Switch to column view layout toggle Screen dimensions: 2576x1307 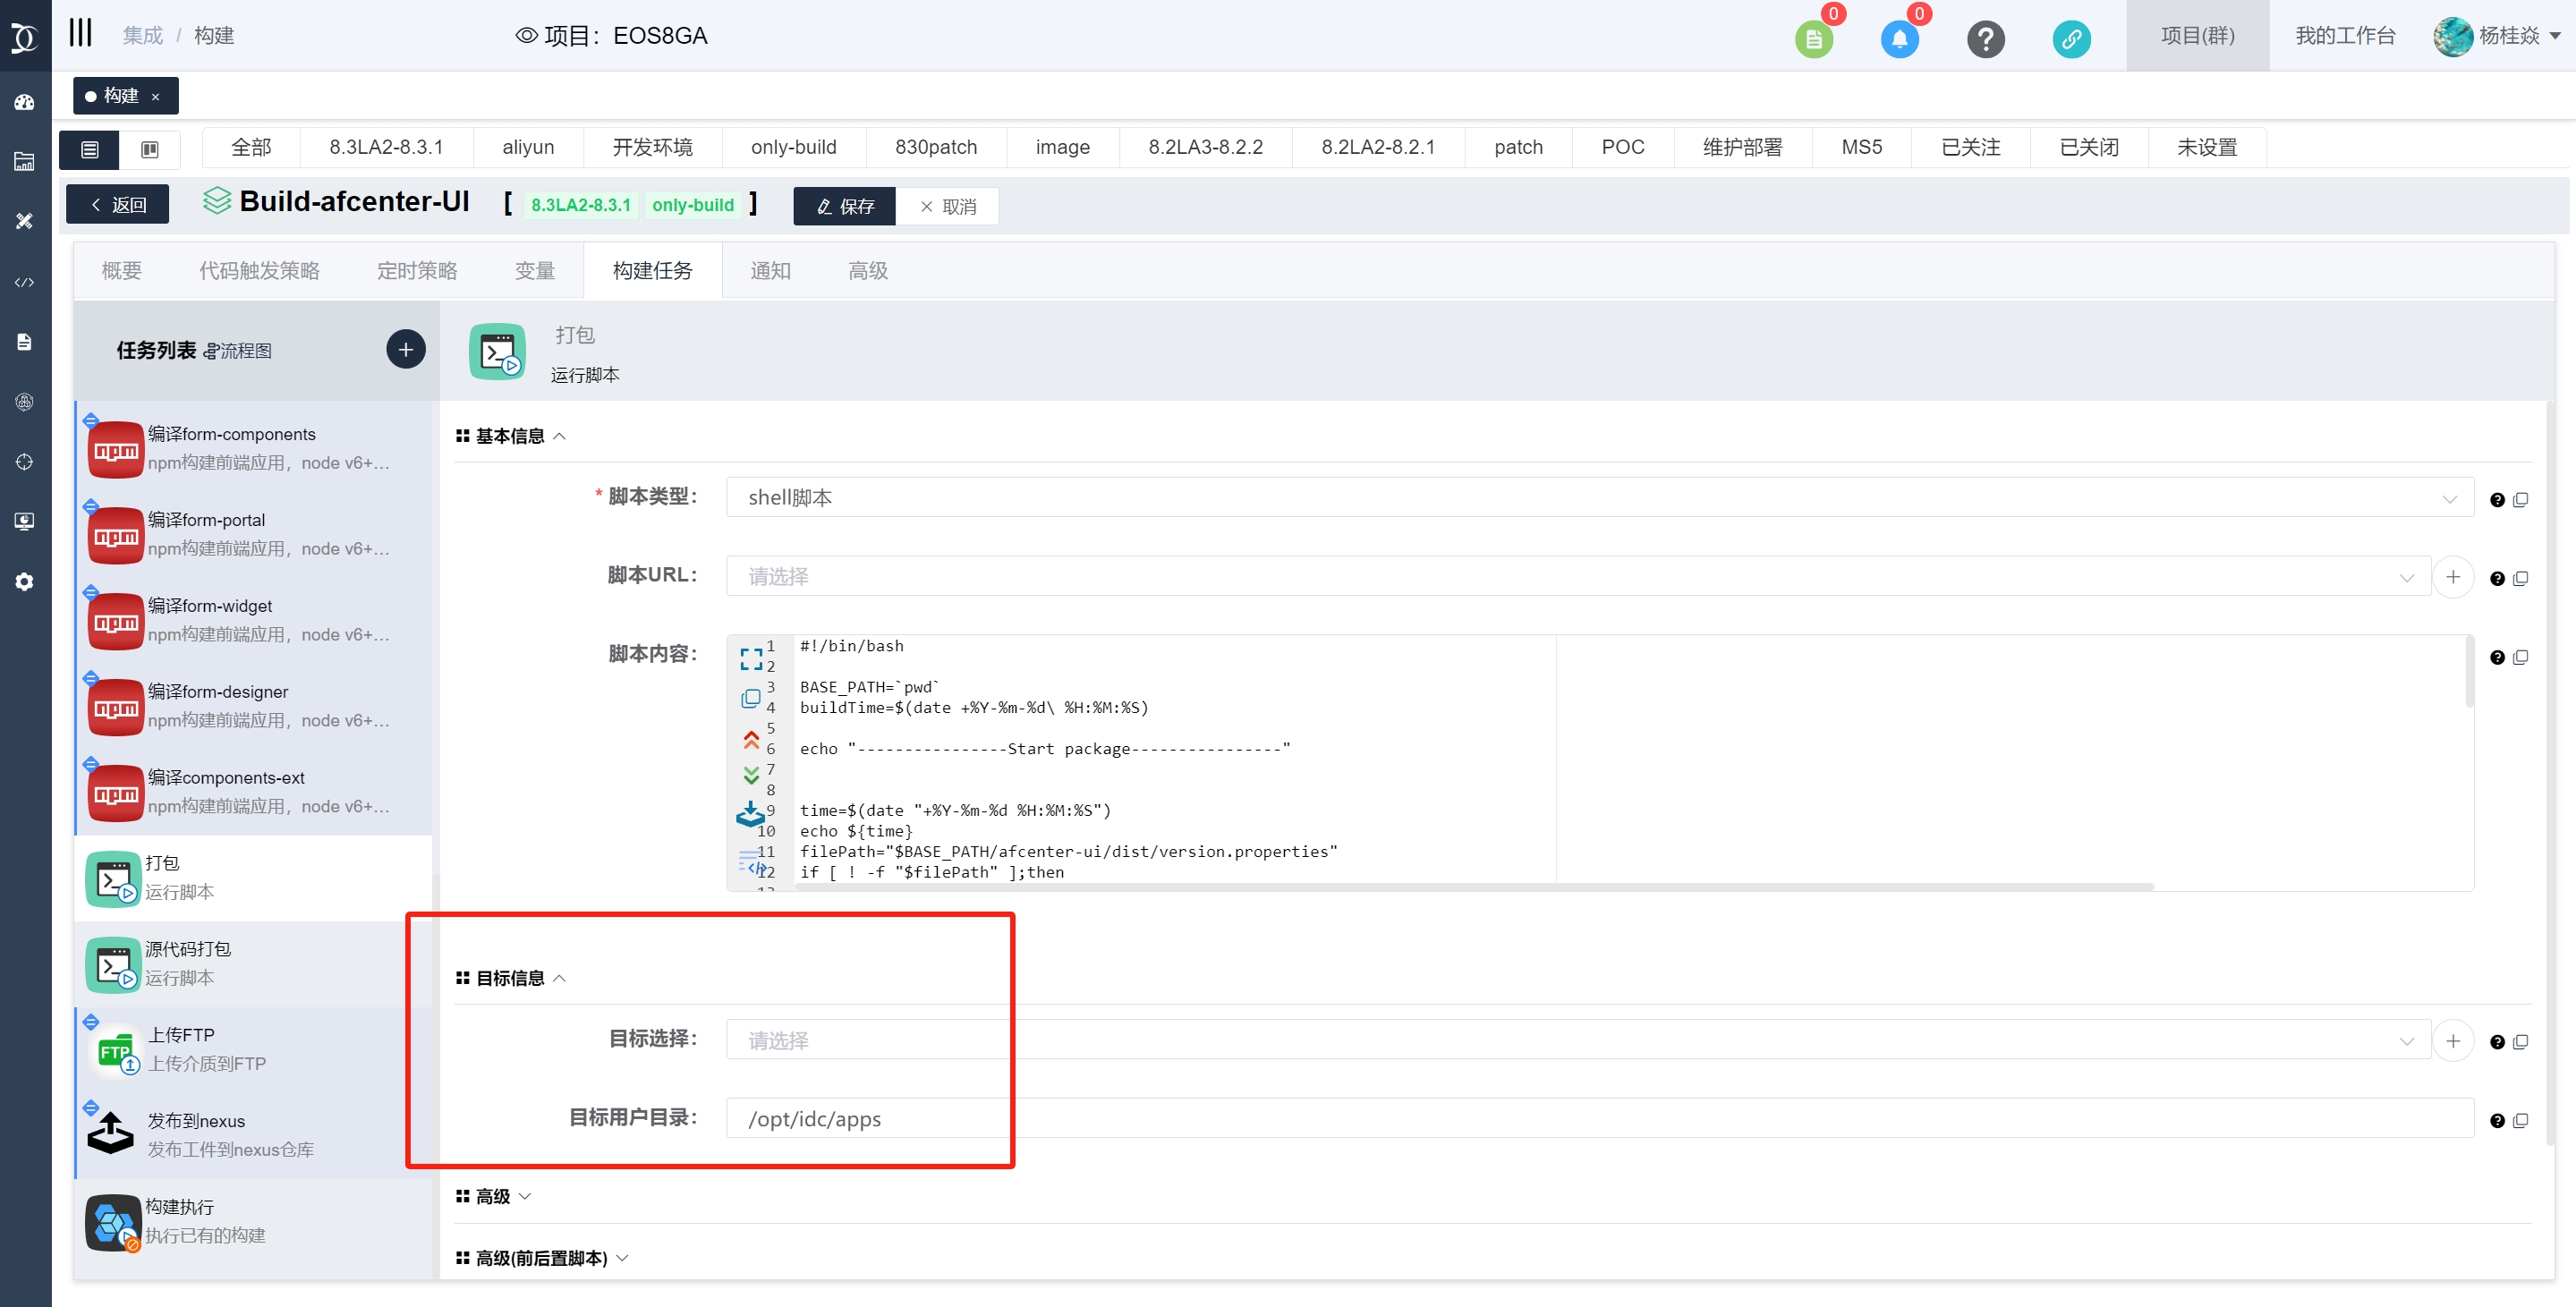tap(150, 149)
